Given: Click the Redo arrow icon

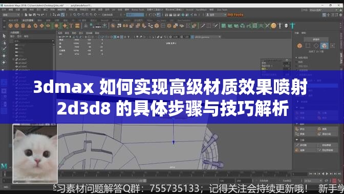Looking at the screenshot, I should coord(42,15).
